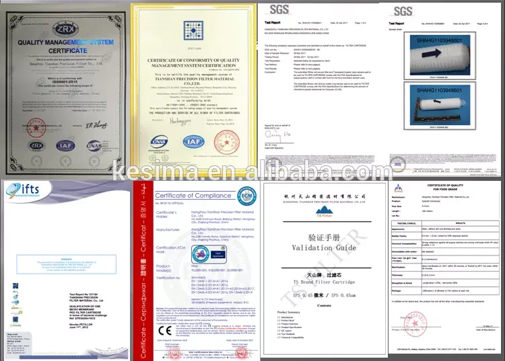The image size is (505, 361).
Task: Click the signature on the SGS test report
Action: [277, 136]
